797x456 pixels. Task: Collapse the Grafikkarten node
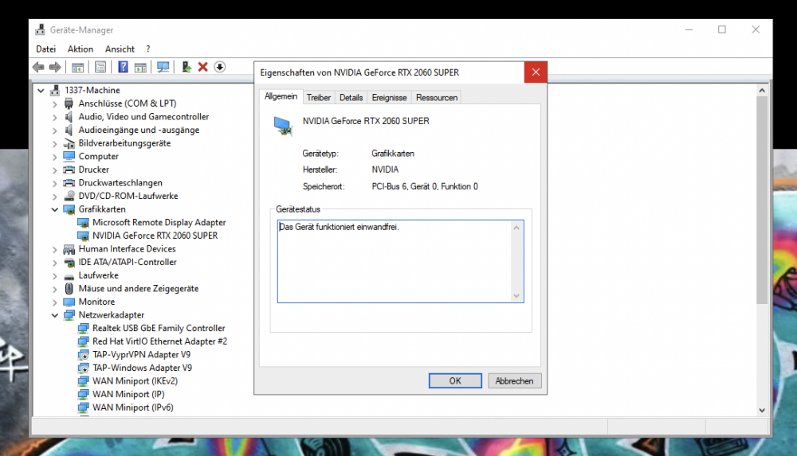[x=54, y=209]
